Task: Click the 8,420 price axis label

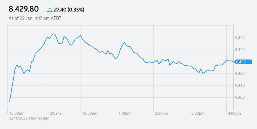Action: (x=240, y=73)
